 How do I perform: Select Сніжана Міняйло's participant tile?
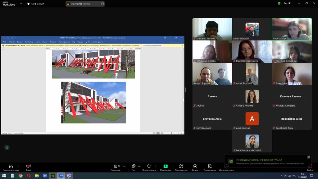[x=252, y=96]
